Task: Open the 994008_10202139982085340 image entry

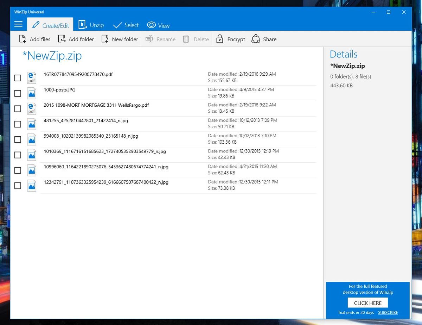Action: (91, 136)
